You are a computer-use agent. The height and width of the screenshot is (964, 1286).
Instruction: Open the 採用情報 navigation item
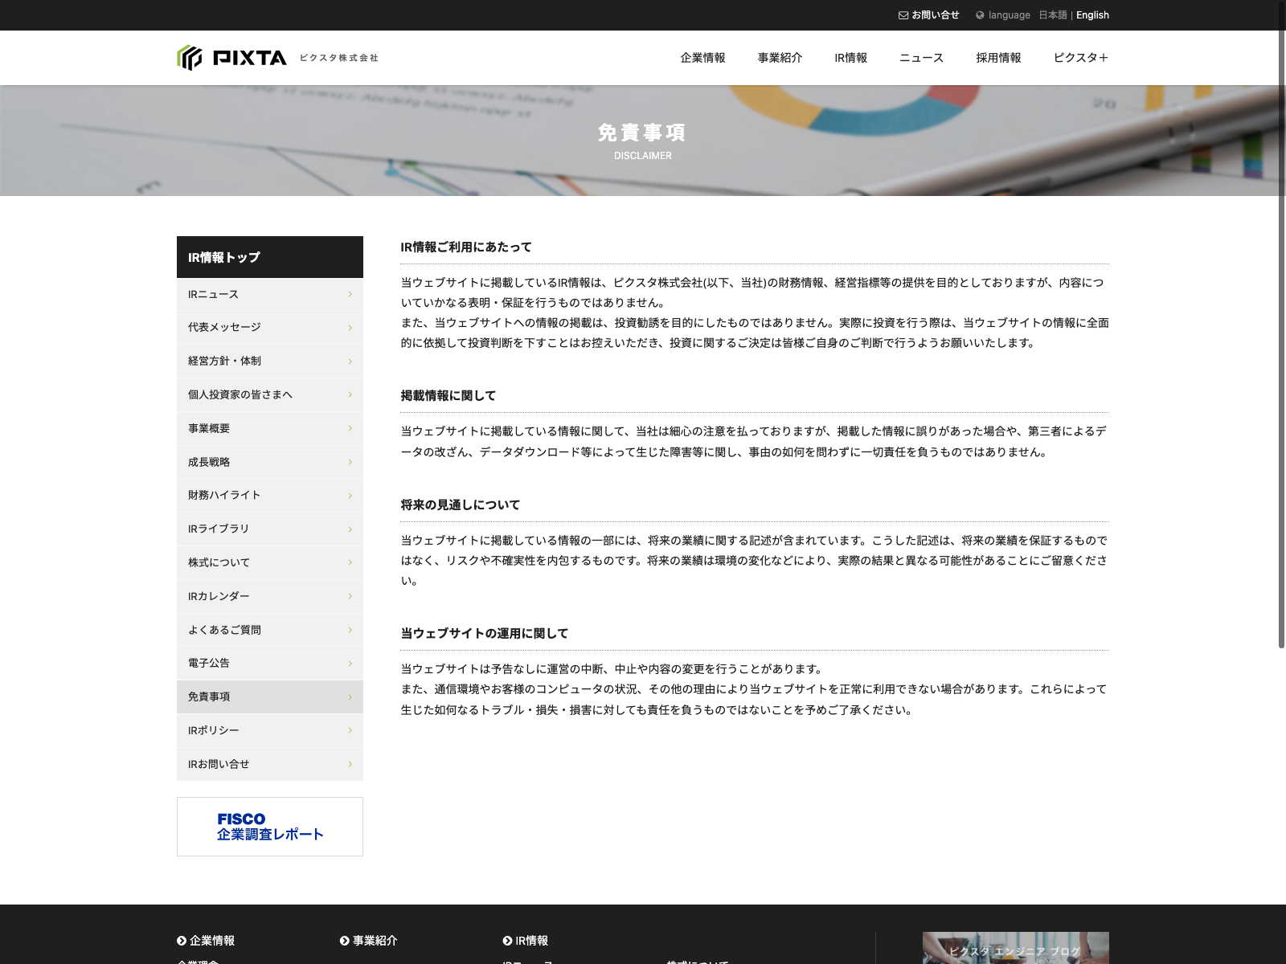point(998,58)
